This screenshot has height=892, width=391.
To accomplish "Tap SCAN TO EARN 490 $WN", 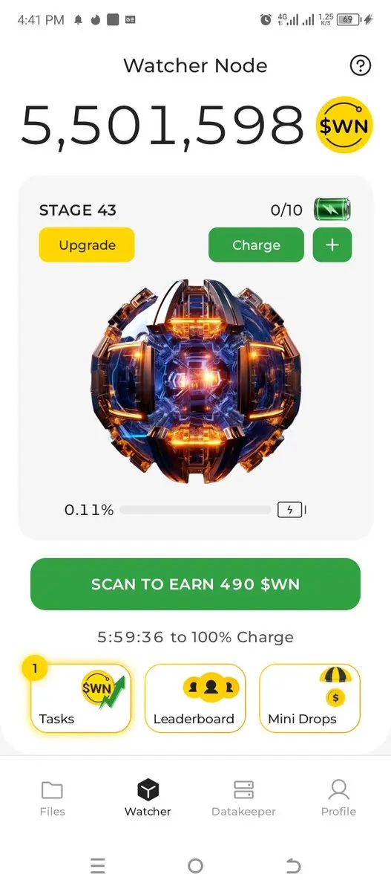I will [x=195, y=584].
